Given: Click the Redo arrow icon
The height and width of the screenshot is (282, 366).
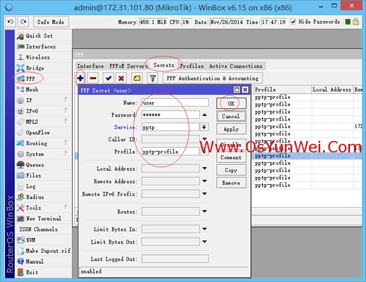Looking at the screenshot, I should pos(23,22).
